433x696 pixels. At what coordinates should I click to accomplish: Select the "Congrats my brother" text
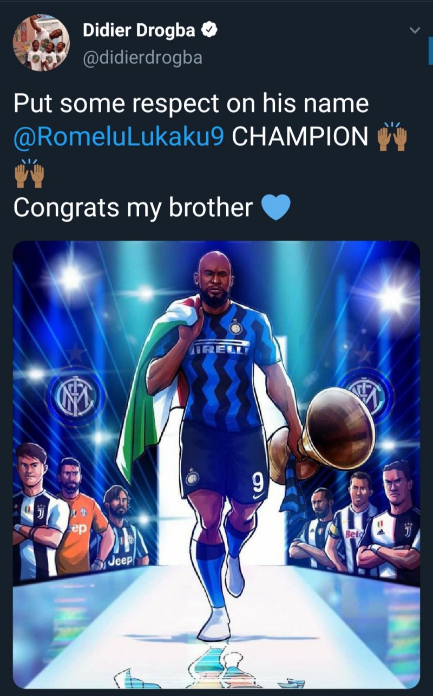click(133, 208)
